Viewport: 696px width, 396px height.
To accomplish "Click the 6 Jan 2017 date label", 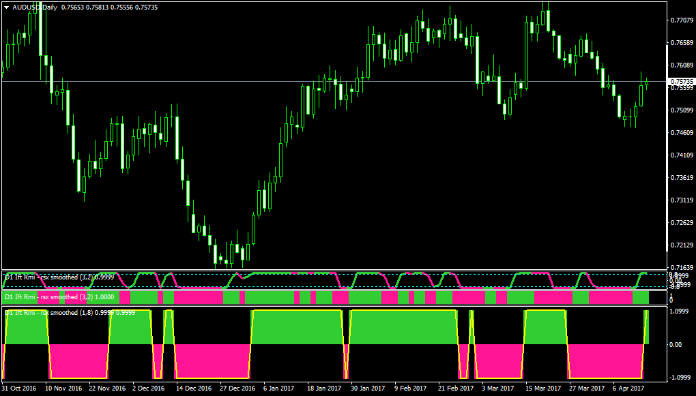I will coord(279,388).
